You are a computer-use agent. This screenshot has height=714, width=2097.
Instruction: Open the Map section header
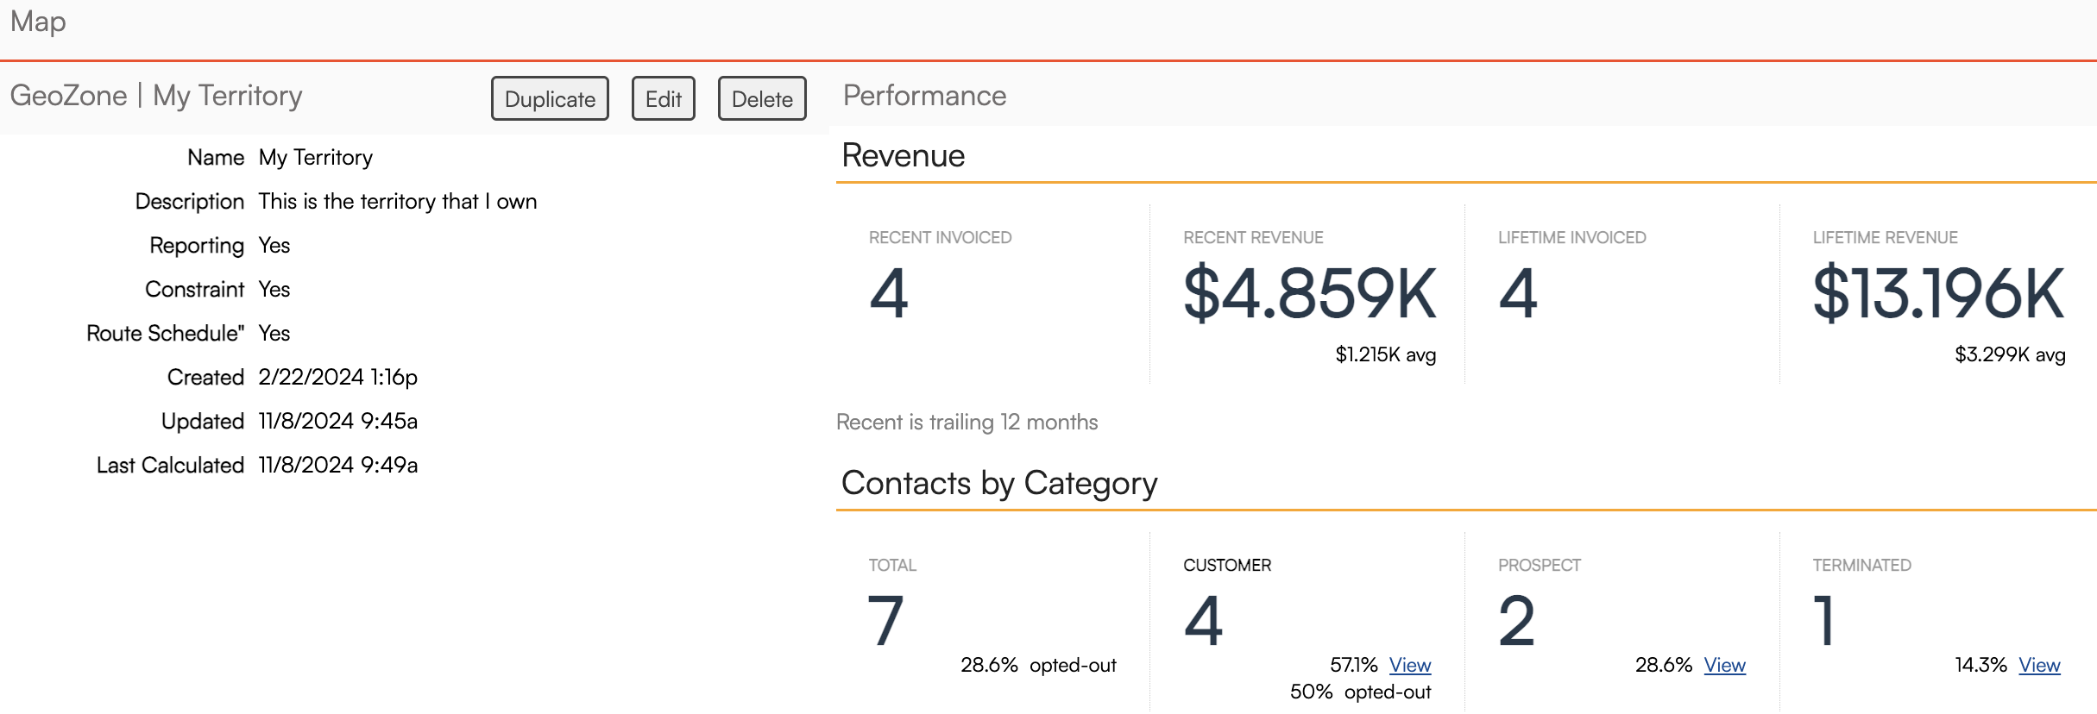pos(38,22)
